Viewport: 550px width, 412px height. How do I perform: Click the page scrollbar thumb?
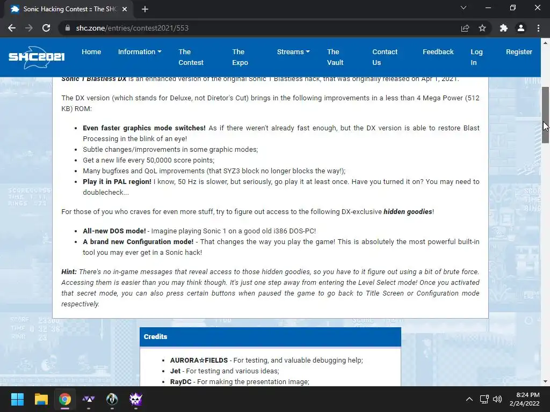click(x=545, y=115)
